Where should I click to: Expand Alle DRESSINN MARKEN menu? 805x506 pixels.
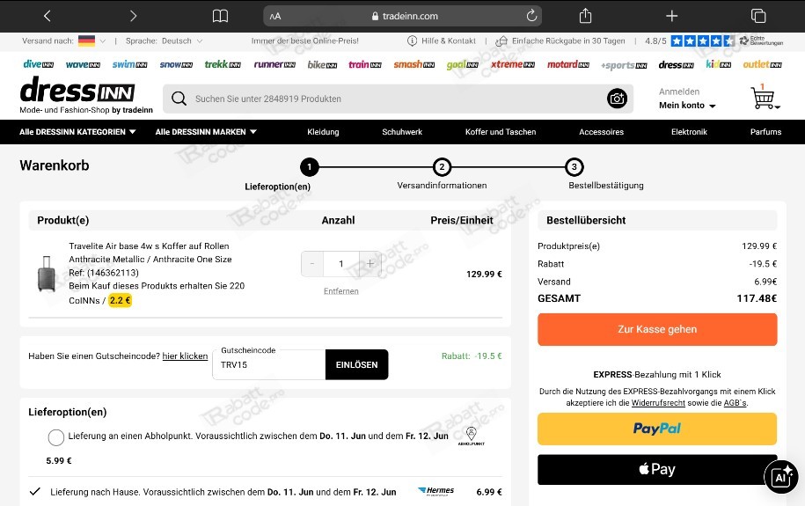pyautogui.click(x=206, y=132)
